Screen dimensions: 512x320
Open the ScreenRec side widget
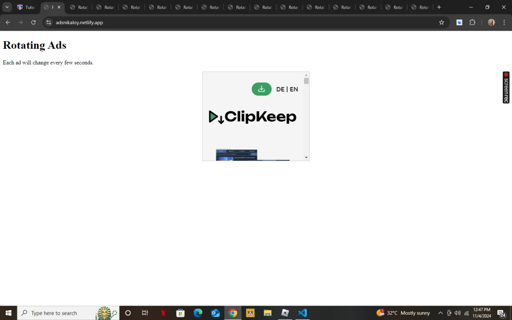pyautogui.click(x=506, y=87)
